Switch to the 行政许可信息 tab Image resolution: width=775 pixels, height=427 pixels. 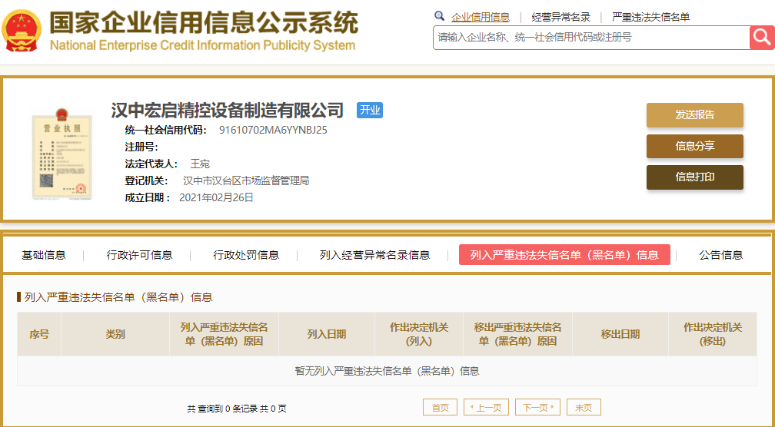point(139,255)
